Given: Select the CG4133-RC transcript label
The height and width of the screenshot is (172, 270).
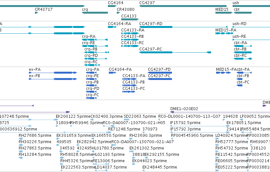Looking at the screenshot, I should (133, 43).
